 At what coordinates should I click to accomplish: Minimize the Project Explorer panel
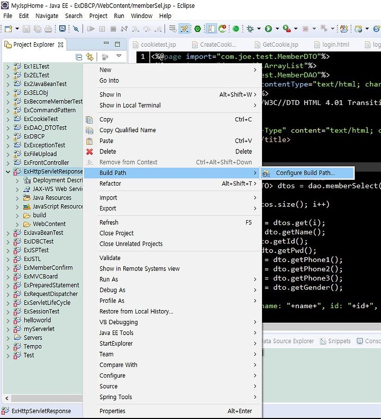[x=106, y=43]
